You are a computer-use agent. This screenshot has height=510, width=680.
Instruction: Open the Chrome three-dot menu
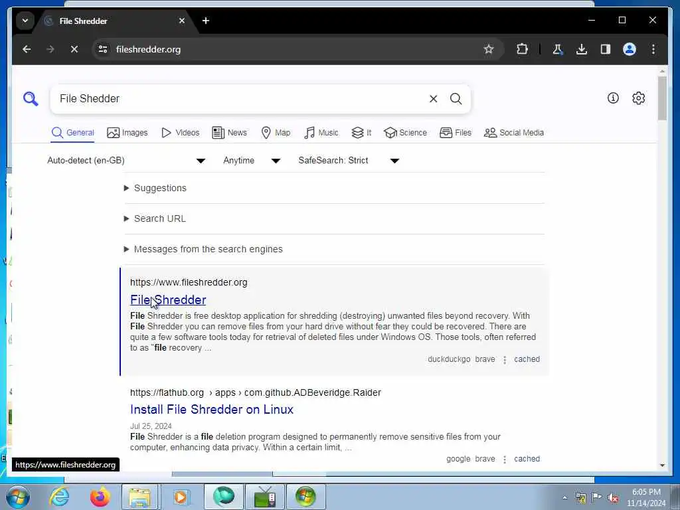(x=653, y=49)
